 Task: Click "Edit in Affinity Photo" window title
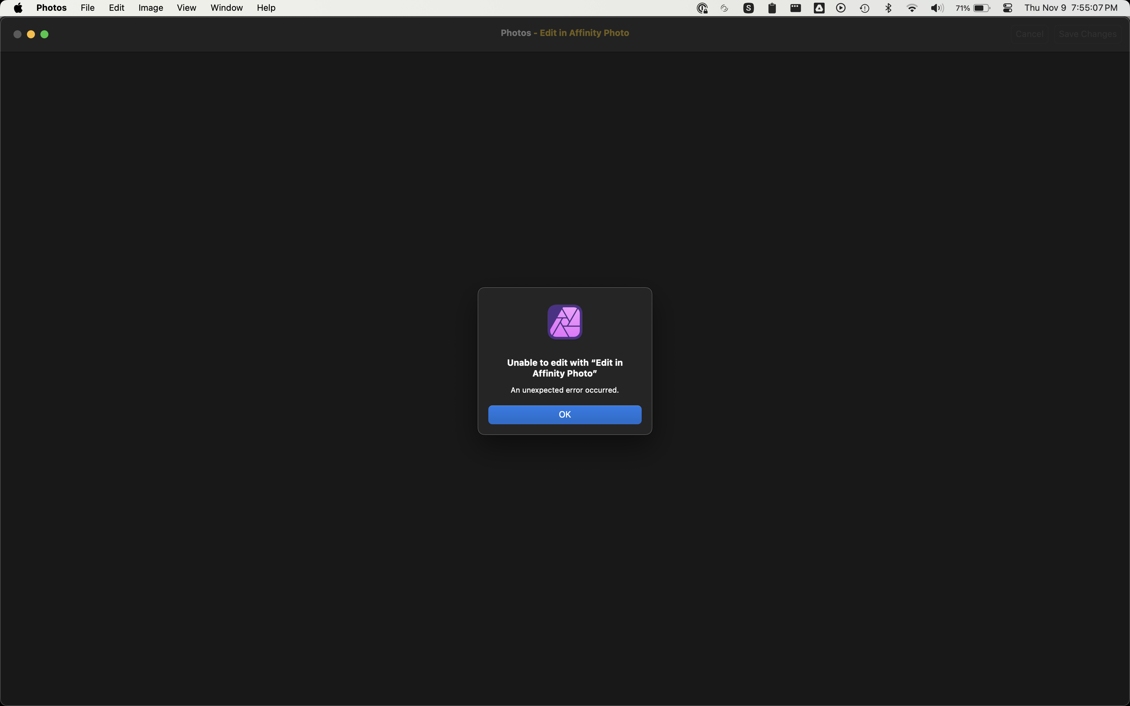584,33
